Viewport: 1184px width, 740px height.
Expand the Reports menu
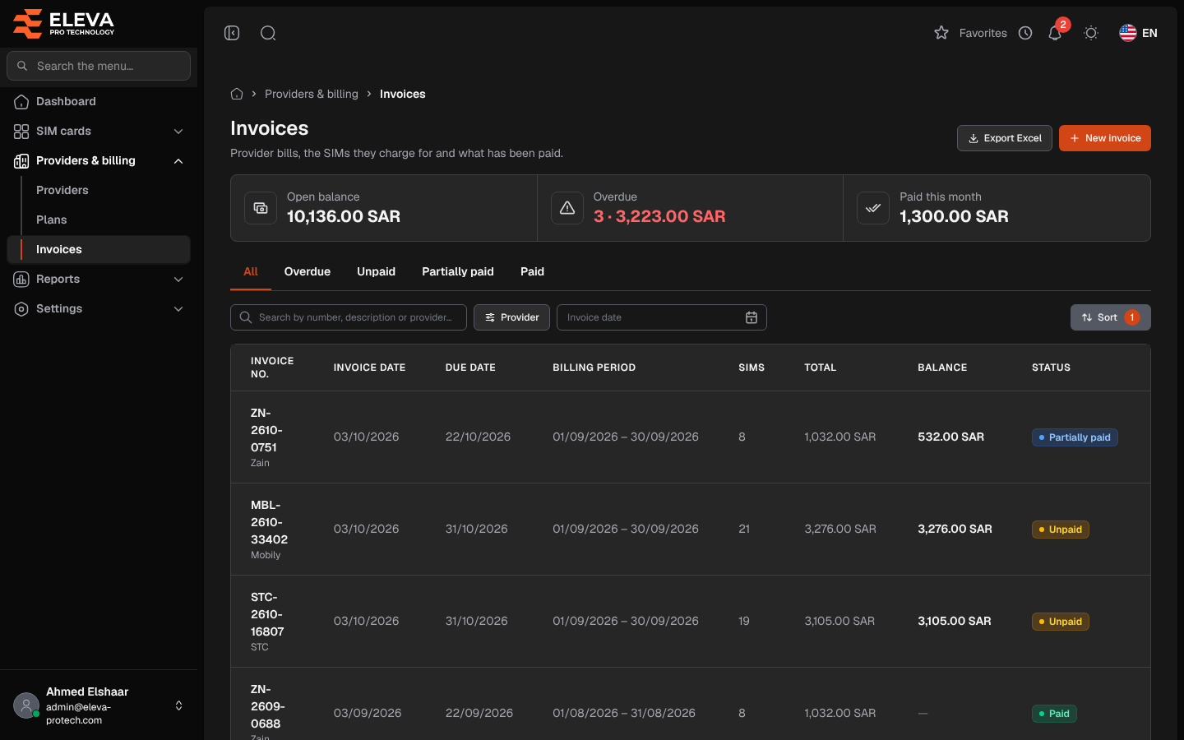[99, 279]
